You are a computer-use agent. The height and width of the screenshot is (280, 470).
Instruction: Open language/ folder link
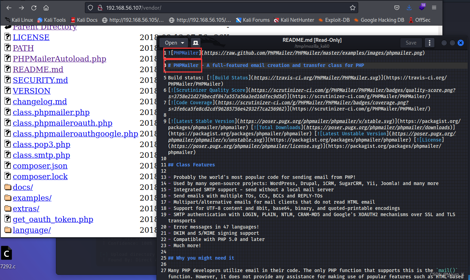(32, 230)
